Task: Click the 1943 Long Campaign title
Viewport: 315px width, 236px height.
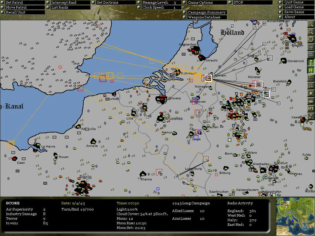Action: 191,203
